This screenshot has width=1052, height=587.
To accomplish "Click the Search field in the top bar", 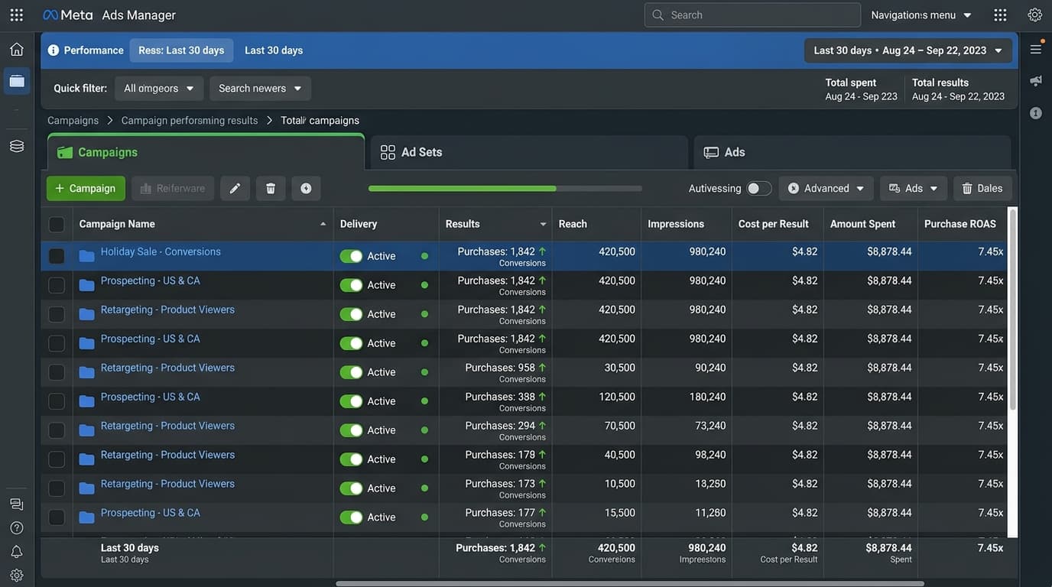I will coord(752,15).
